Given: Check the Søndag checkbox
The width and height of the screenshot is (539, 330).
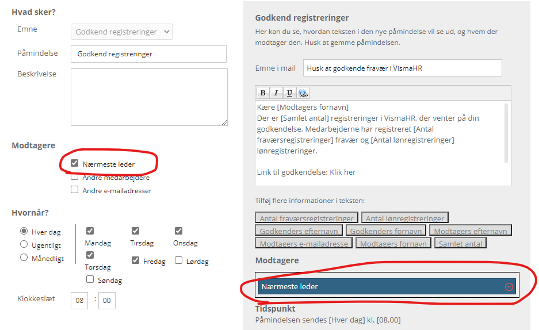Looking at the screenshot, I should [90, 279].
